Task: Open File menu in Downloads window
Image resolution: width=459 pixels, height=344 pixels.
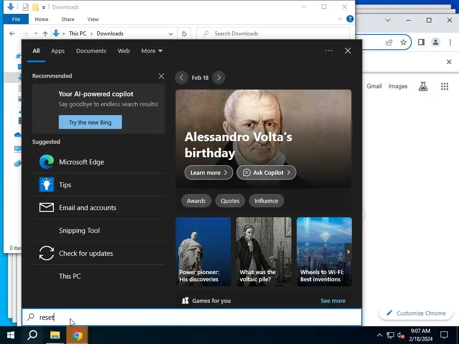Action: tap(16, 19)
